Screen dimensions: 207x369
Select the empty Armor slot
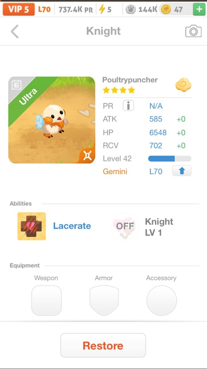click(104, 301)
